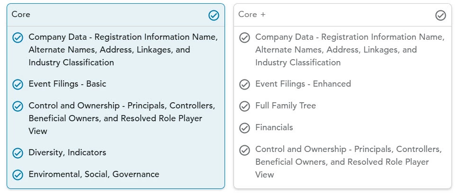The height and width of the screenshot is (196, 458).
Task: Click checkmark icon beside Full Family Tree
Action: point(244,106)
